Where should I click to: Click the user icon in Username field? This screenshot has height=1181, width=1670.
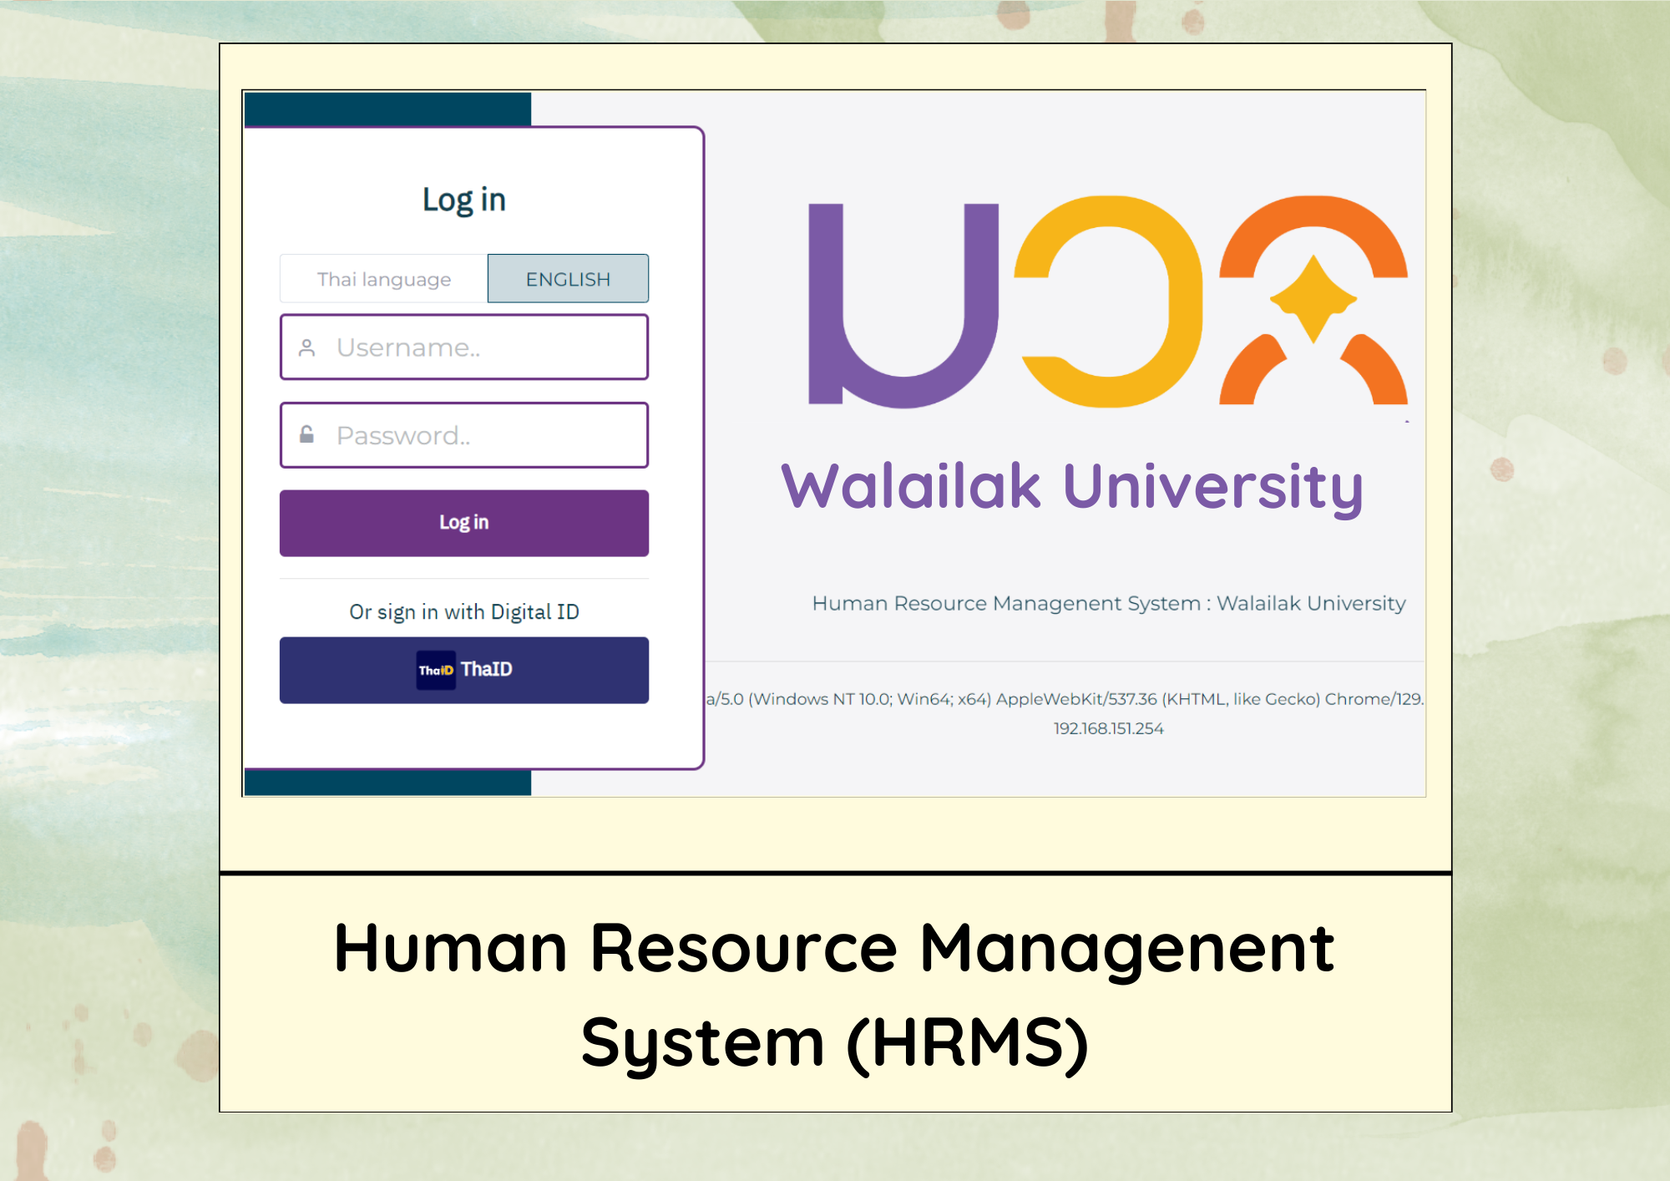(x=307, y=347)
